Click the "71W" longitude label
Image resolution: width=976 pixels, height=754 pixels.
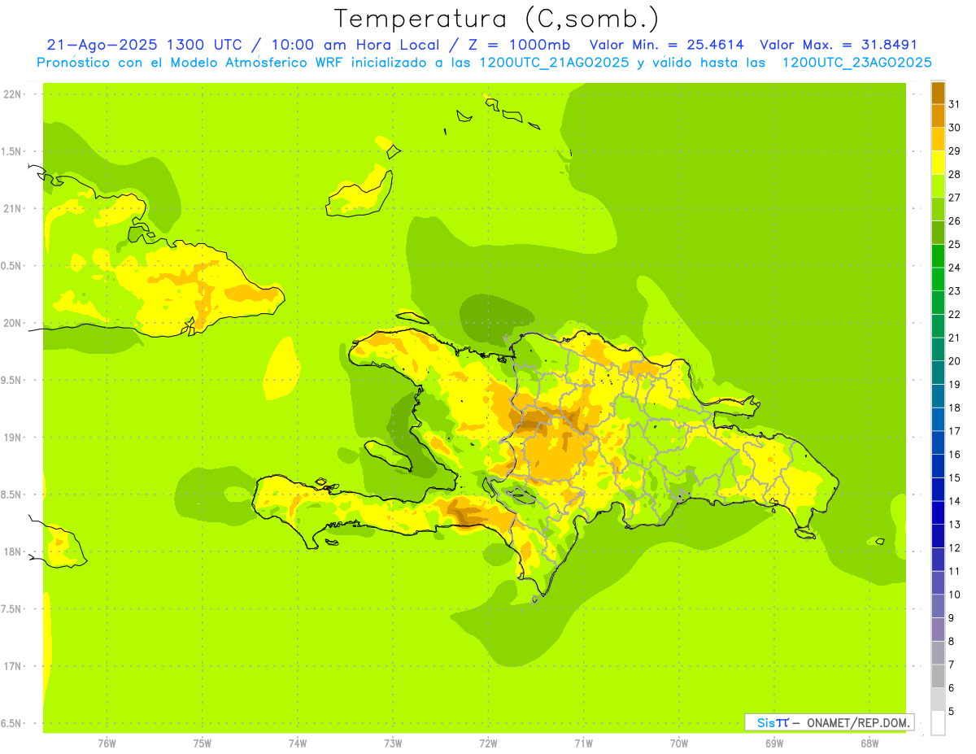pos(583,743)
